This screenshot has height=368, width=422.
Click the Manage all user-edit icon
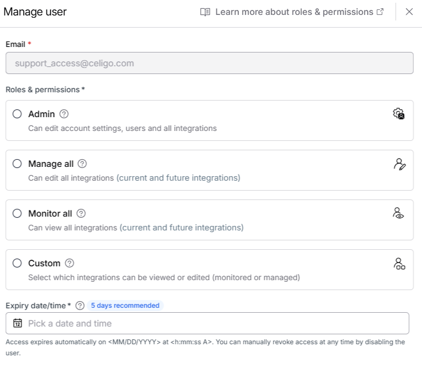[x=399, y=164]
